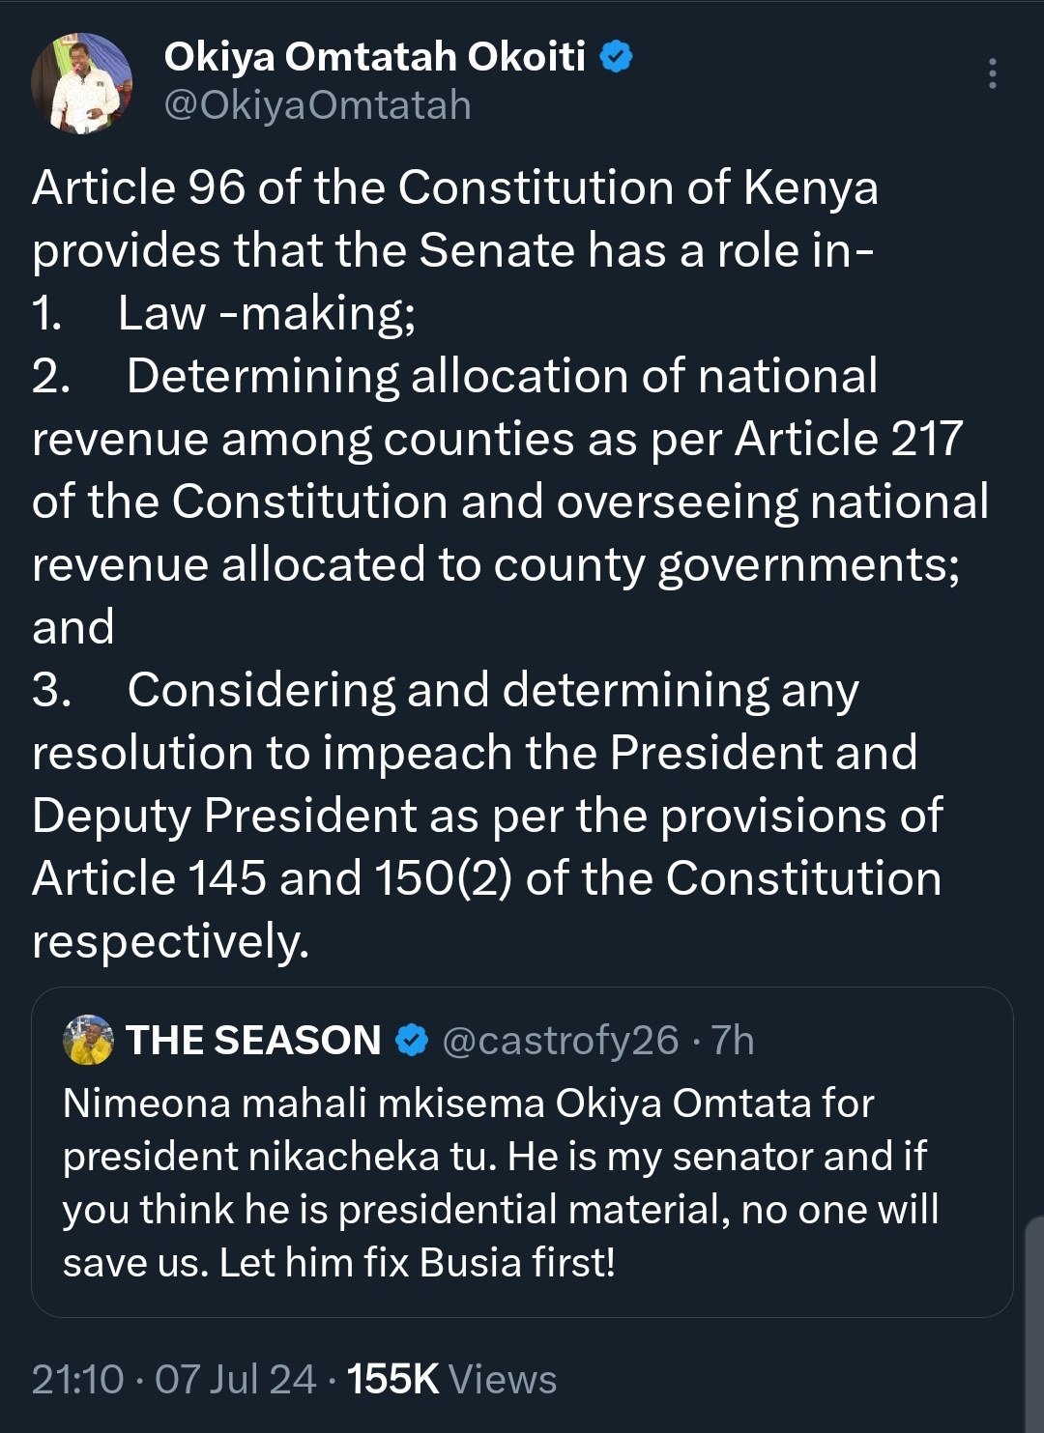This screenshot has width=1044, height=1433.
Task: Tap the blue verified badge beside Okiya Omtatah Okoiti
Action: pos(616,57)
